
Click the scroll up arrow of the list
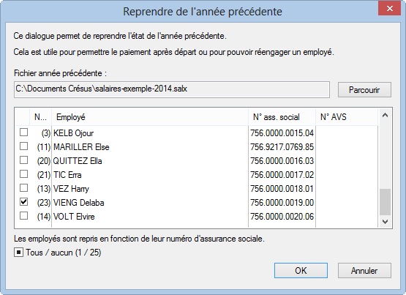coord(385,115)
